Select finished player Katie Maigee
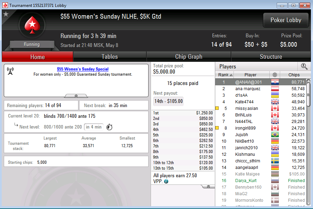Screen dimensions: 313x209 (x=261, y=174)
